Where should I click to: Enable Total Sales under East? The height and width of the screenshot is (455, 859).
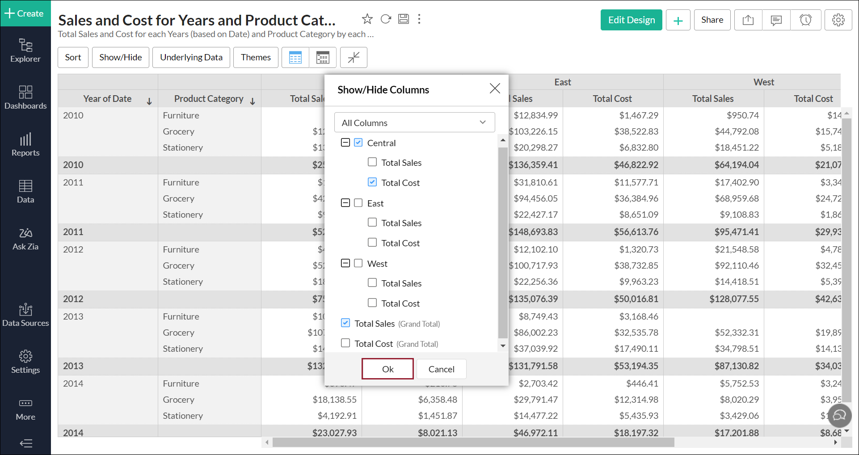372,222
